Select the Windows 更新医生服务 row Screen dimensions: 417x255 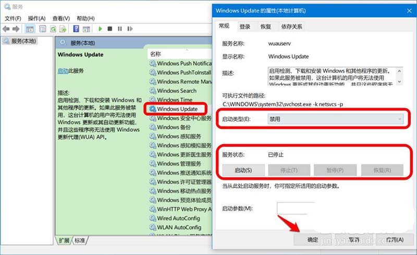(180, 155)
